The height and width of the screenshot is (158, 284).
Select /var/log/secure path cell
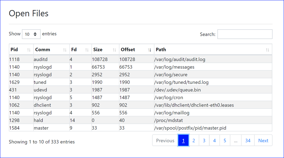click(x=213, y=75)
